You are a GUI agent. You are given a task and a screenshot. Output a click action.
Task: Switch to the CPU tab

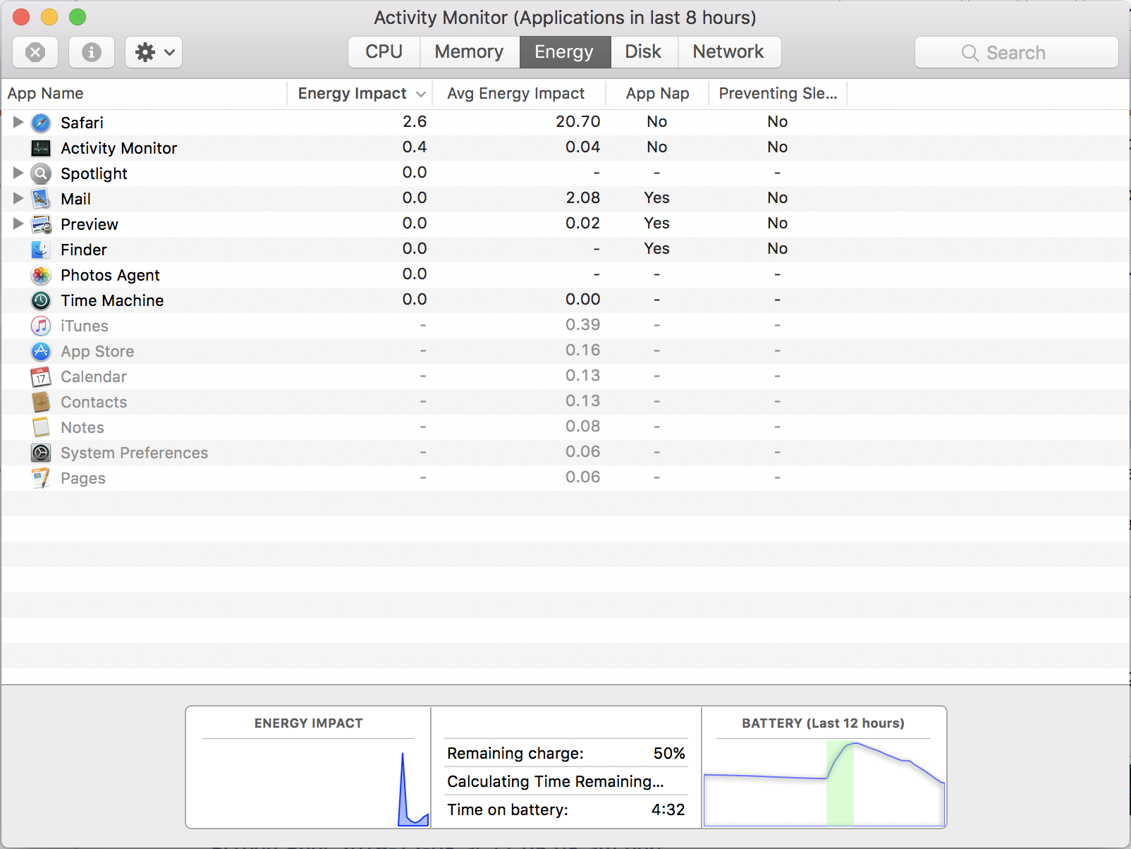point(384,52)
